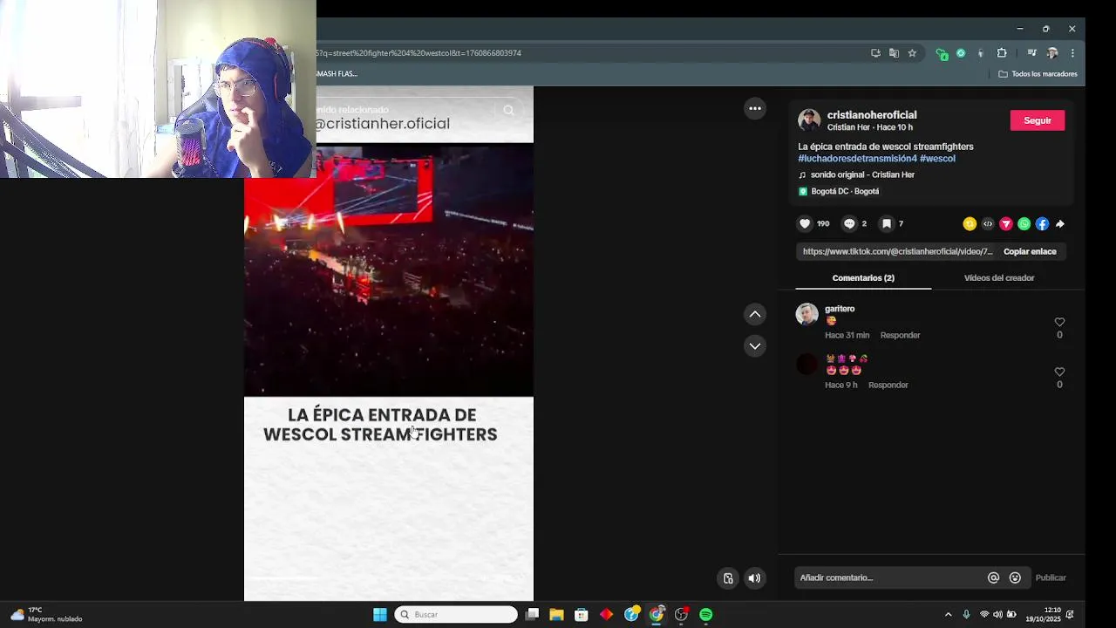Open the Bogotá DC location tag
The image size is (1116, 628).
pyautogui.click(x=845, y=191)
